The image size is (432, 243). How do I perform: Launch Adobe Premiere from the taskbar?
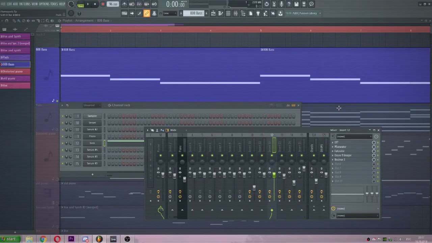coord(71,239)
